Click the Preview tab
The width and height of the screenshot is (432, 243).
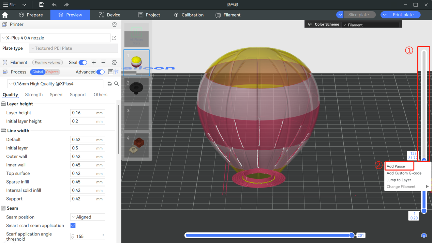70,15
